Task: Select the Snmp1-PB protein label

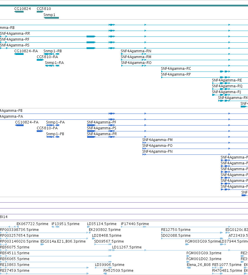Action: point(55,134)
